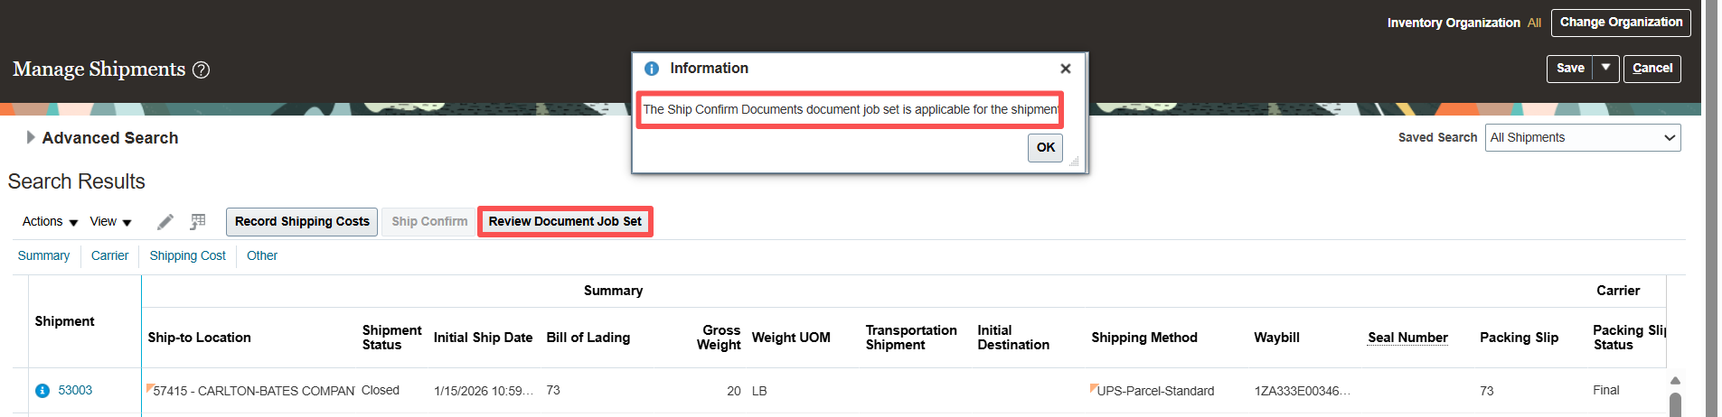Click info icon beside shipment 53003
Viewport: 1722px width, 417px height.
point(42,391)
